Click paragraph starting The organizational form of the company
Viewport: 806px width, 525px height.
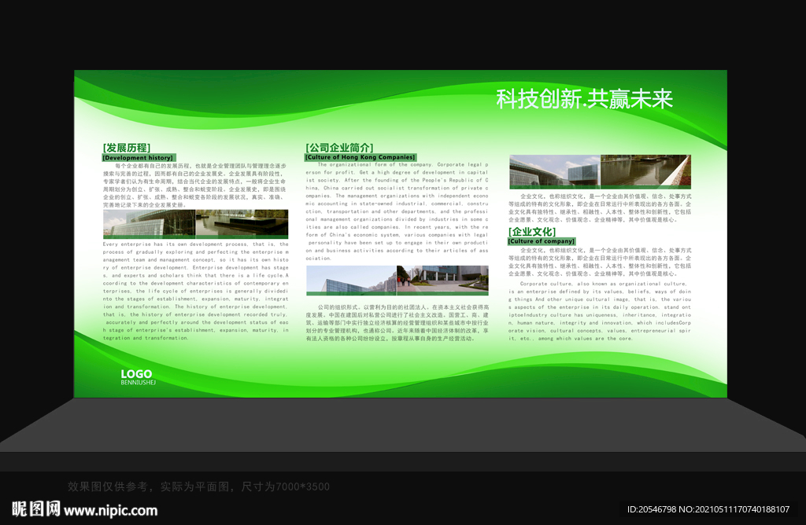click(x=397, y=211)
